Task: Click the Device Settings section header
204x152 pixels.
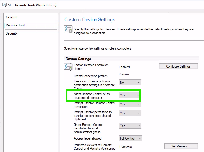Action: [x=78, y=59]
